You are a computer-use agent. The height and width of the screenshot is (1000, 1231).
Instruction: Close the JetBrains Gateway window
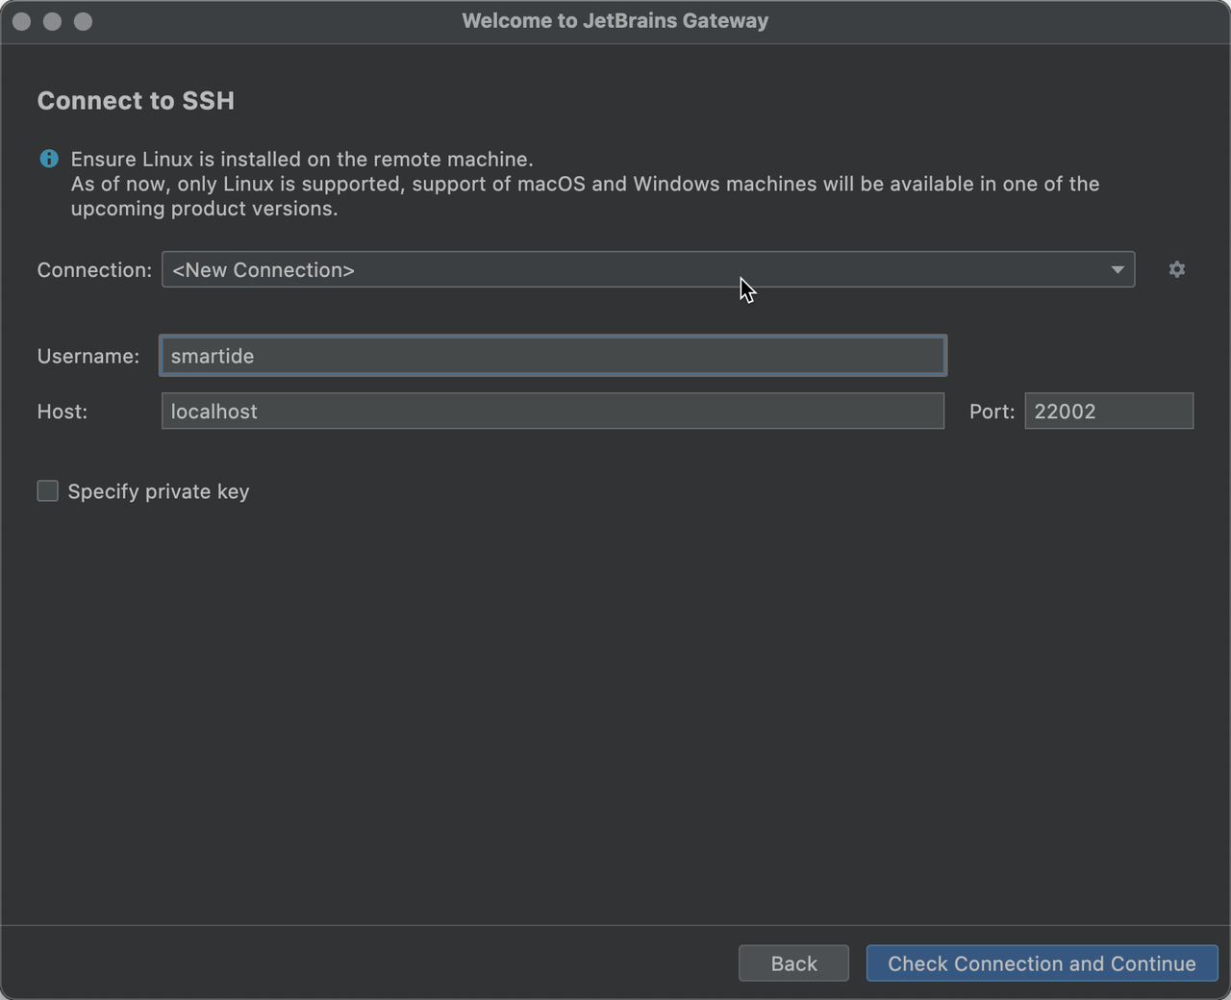[x=21, y=21]
